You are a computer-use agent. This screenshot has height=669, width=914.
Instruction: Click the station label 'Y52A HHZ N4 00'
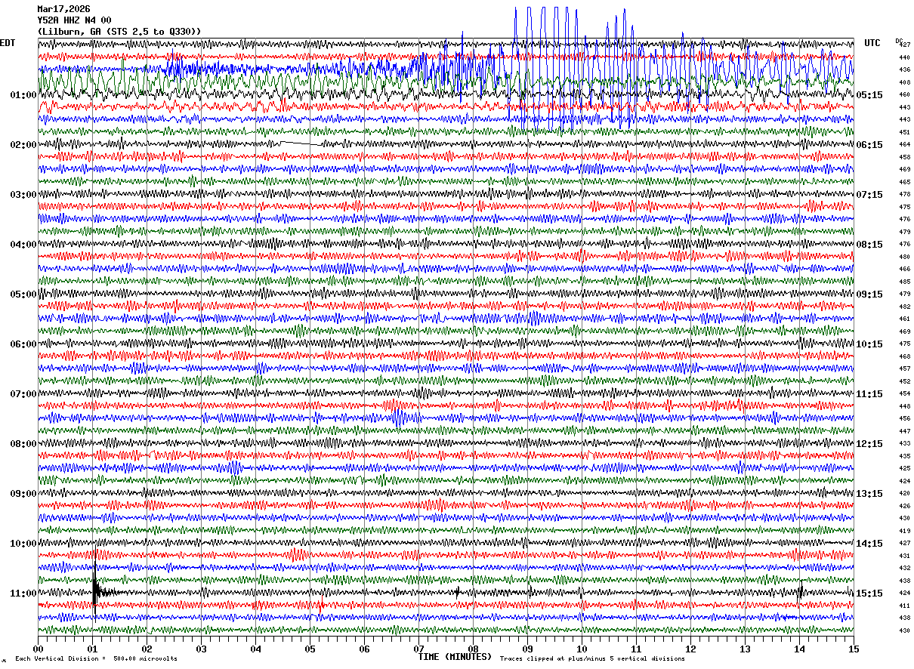pyautogui.click(x=74, y=20)
